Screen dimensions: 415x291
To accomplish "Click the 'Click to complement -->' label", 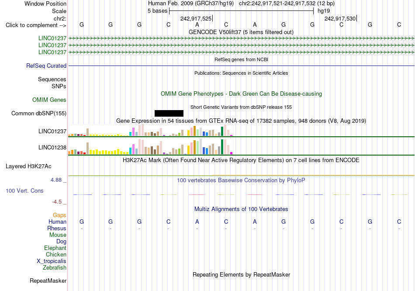I will click(36, 25).
